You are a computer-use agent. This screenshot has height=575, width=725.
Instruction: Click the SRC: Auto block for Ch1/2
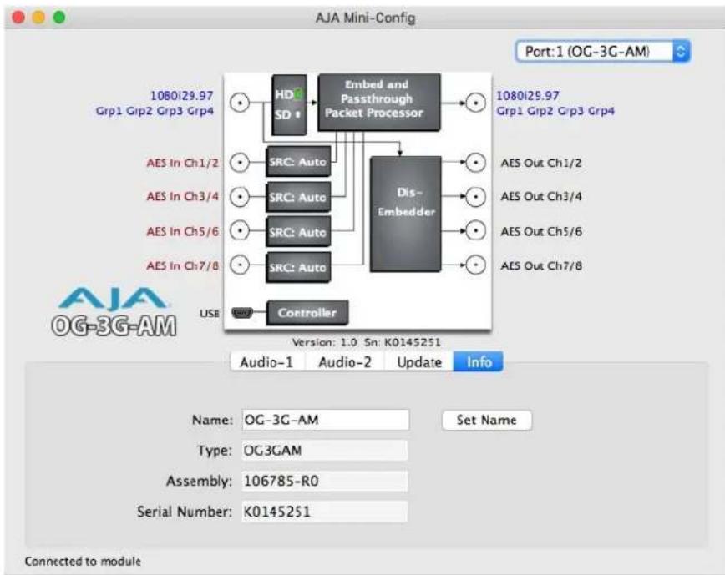click(298, 162)
